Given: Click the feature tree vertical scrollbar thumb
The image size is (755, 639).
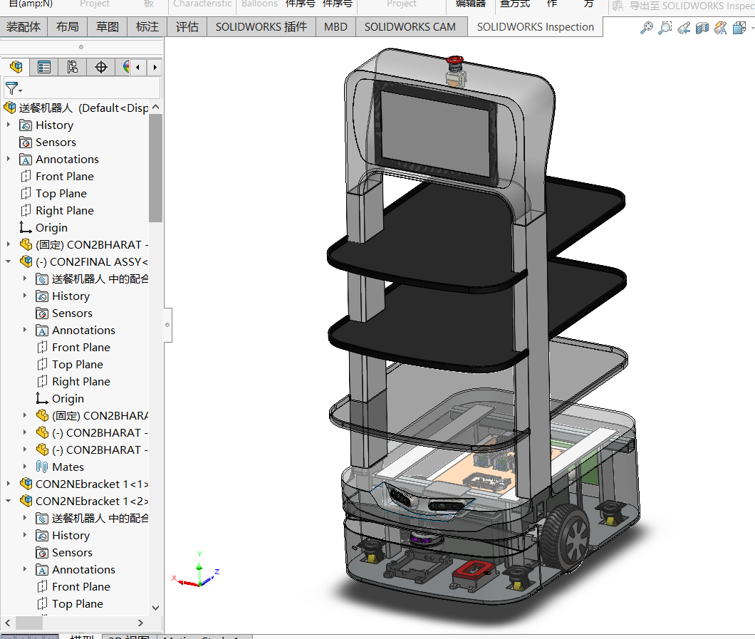Looking at the screenshot, I should (155, 167).
